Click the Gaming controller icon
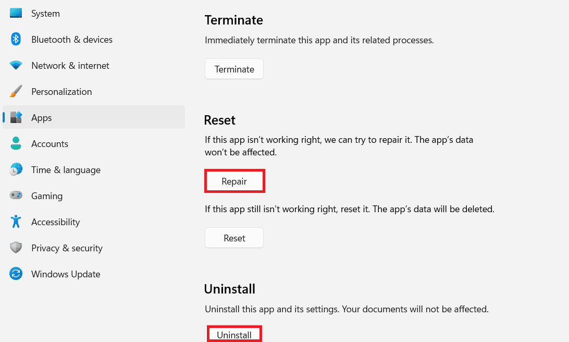569x342 pixels. [16, 196]
